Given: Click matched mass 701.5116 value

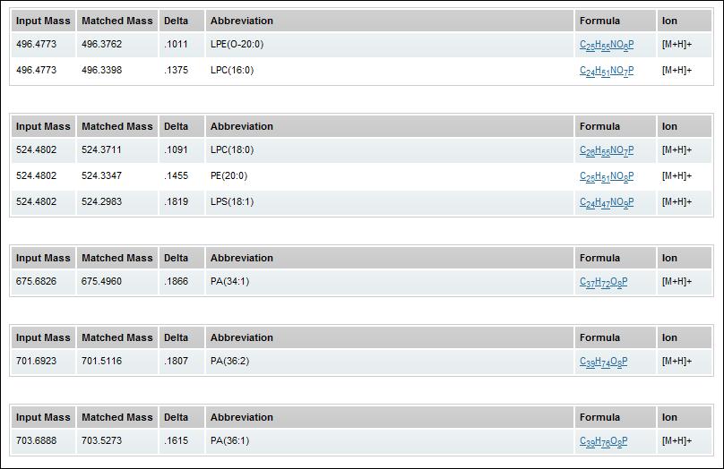Looking at the screenshot, I should (x=101, y=362).
